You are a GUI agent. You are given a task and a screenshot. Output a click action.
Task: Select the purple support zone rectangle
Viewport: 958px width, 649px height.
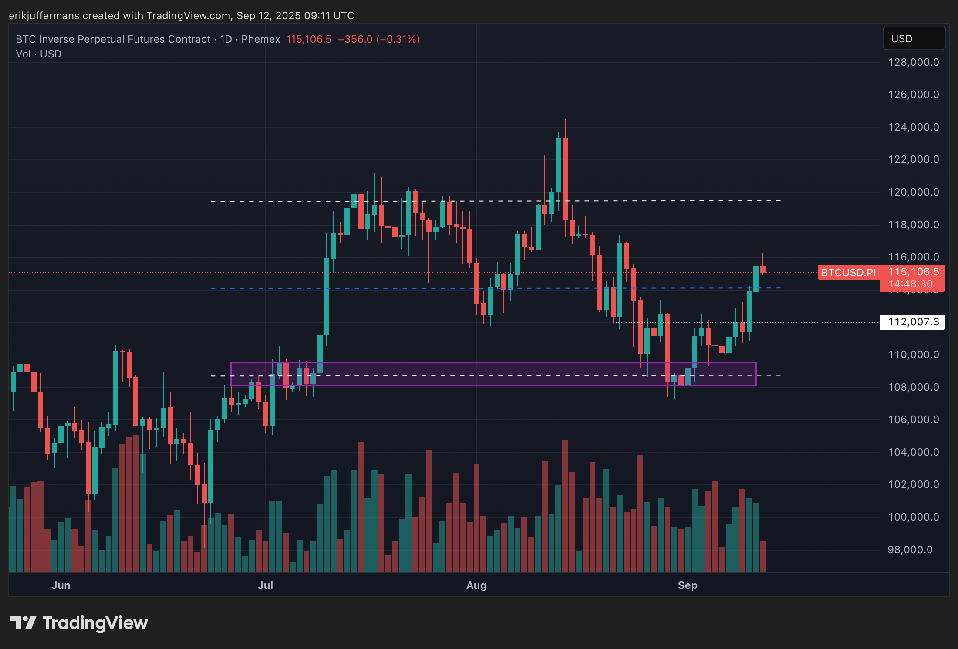point(493,368)
